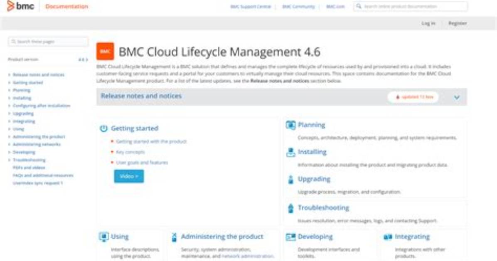
Task: Expand the Release notes and notices banner chevron
Action: 457,97
